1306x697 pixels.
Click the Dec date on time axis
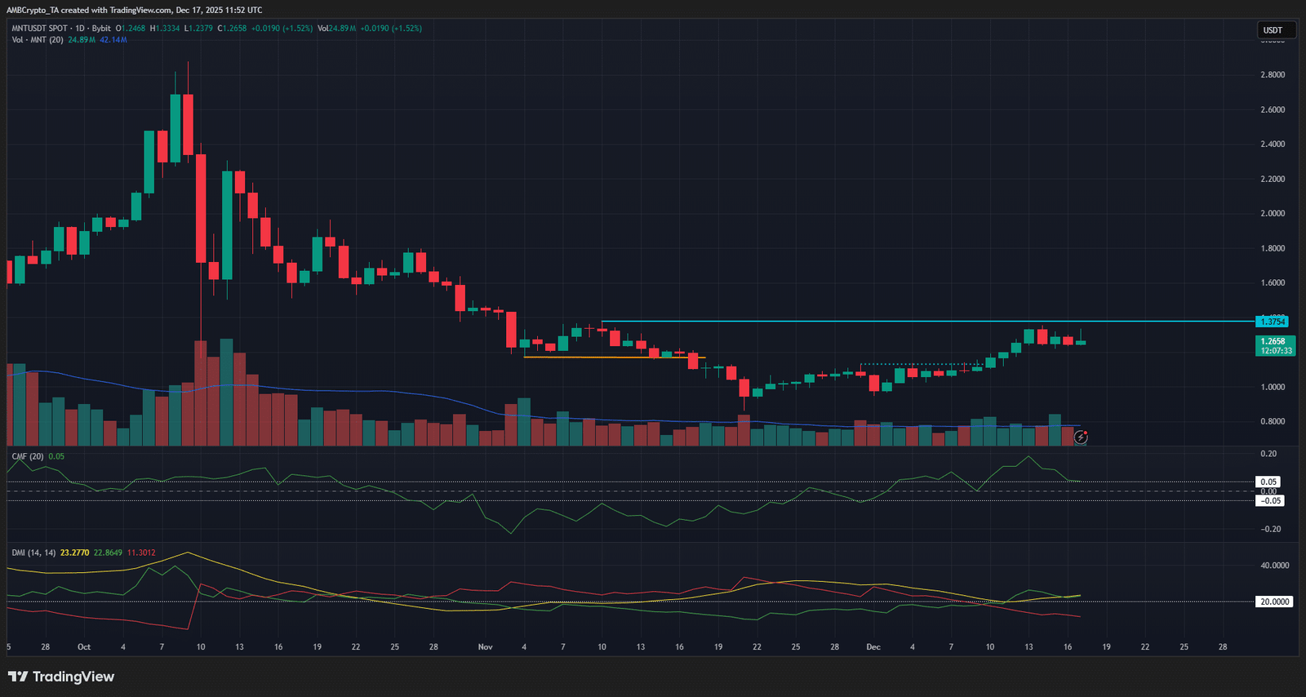click(x=873, y=647)
